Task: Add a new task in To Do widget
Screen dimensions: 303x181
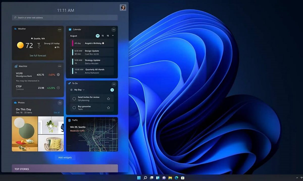Action: [112, 90]
